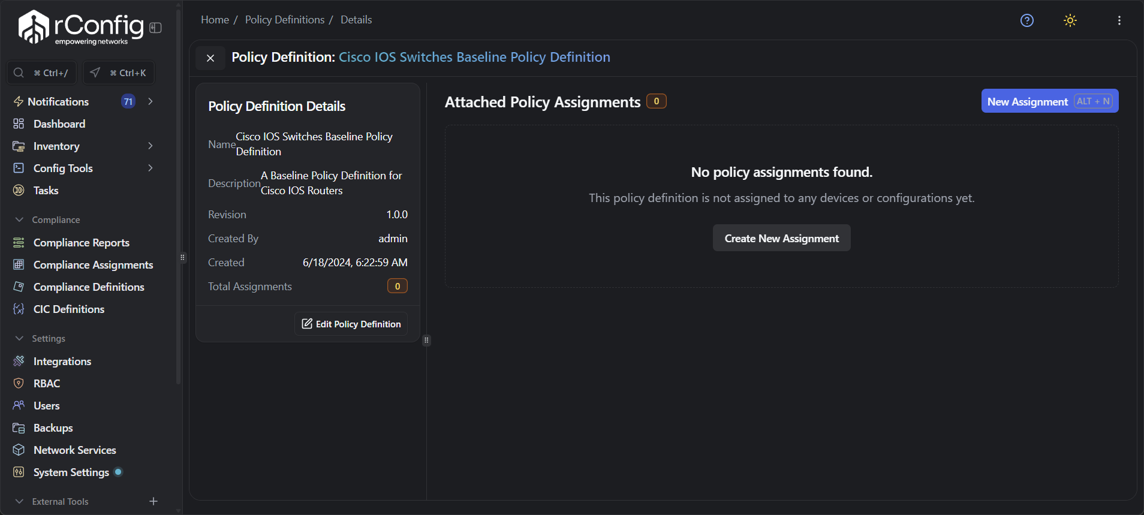Click the Network Services cube icon
The width and height of the screenshot is (1144, 515).
[x=19, y=450]
